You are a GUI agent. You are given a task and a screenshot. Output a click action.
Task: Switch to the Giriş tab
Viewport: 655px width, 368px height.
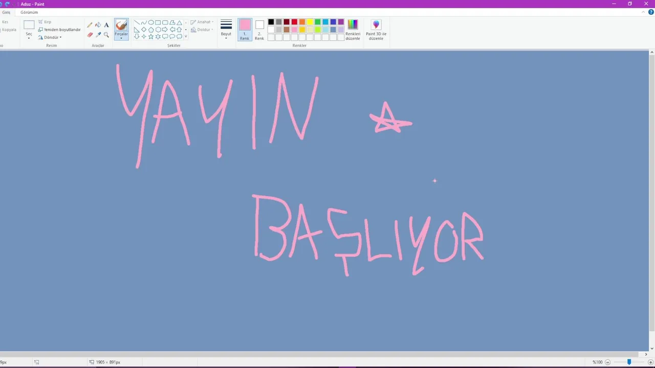coord(6,12)
